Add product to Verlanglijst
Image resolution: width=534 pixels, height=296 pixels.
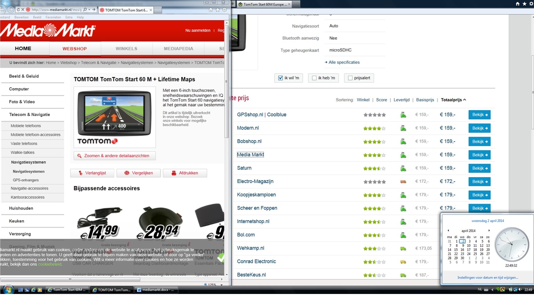coord(92,173)
